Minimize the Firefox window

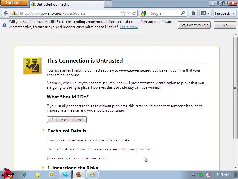[213, 3]
